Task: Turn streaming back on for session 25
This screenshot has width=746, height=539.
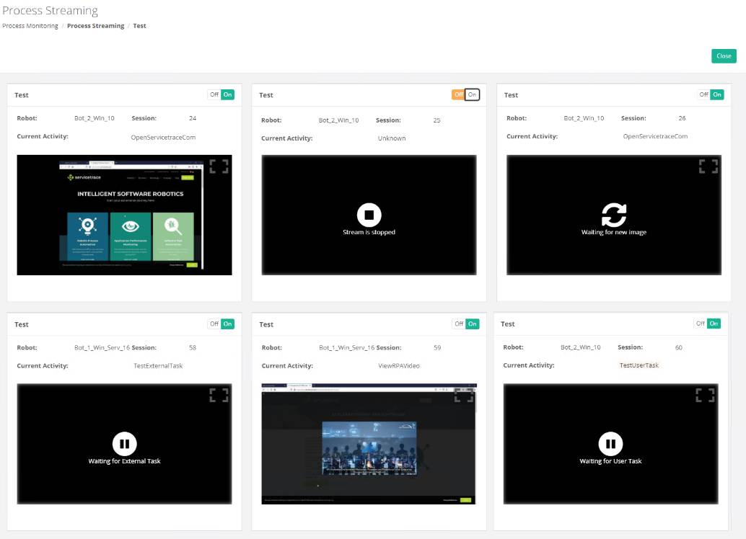Action: (472, 94)
